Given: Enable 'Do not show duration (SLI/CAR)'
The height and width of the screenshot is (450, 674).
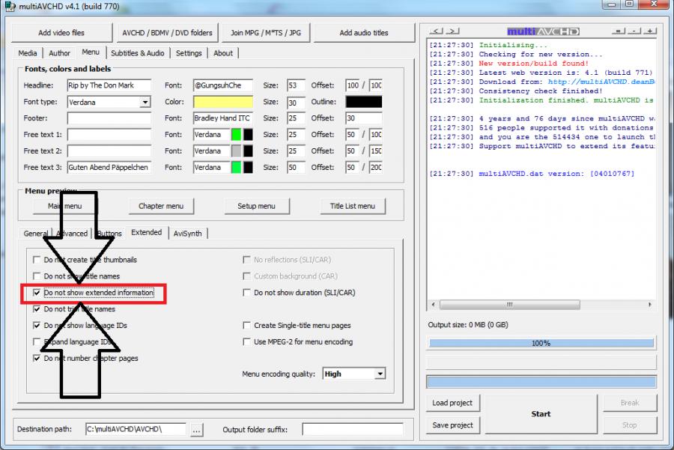Looking at the screenshot, I should point(246,293).
